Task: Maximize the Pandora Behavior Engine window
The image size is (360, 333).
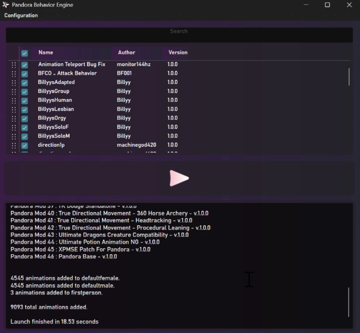Action: coord(328,5)
